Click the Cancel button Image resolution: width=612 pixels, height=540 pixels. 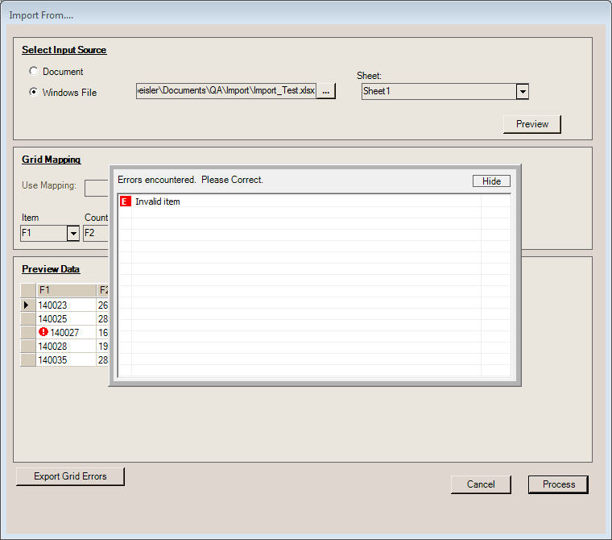[x=481, y=484]
